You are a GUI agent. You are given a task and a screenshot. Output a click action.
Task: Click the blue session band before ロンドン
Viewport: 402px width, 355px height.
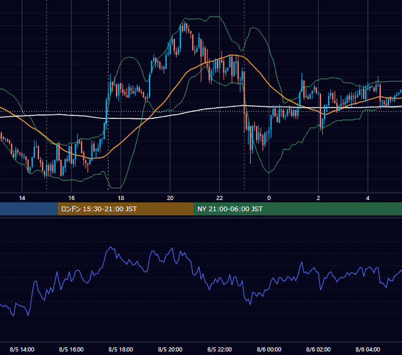pyautogui.click(x=29, y=209)
